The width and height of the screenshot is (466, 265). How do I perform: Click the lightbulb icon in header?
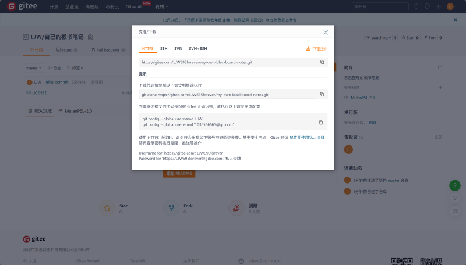427,6
